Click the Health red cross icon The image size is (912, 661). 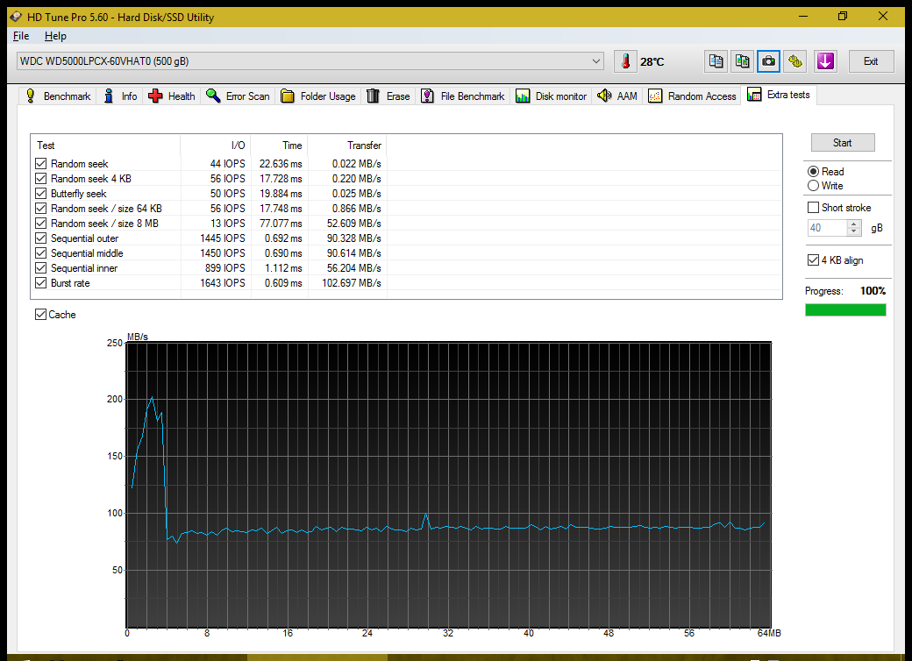pyautogui.click(x=155, y=96)
